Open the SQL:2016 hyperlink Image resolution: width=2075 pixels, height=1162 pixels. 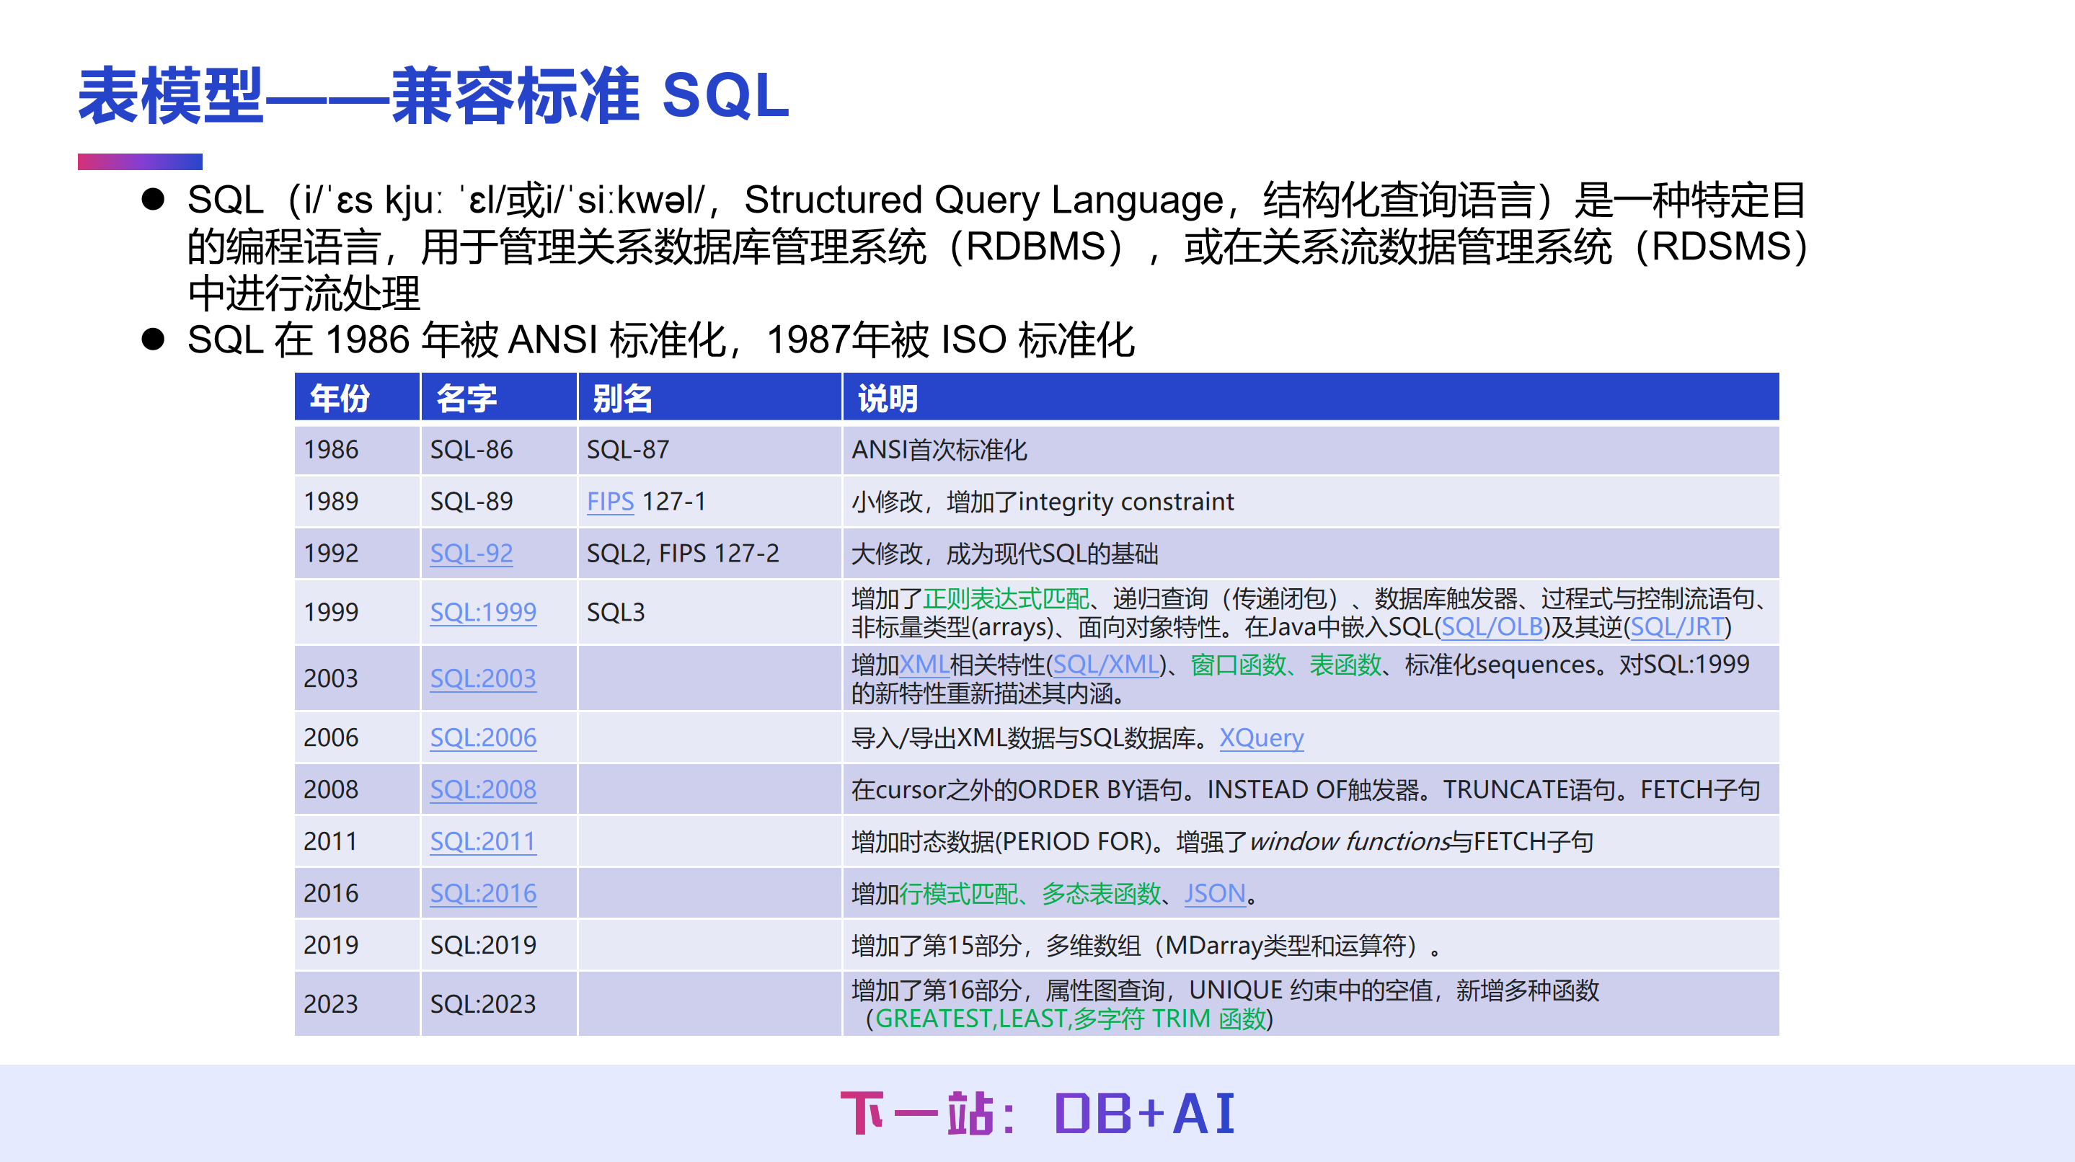(482, 893)
